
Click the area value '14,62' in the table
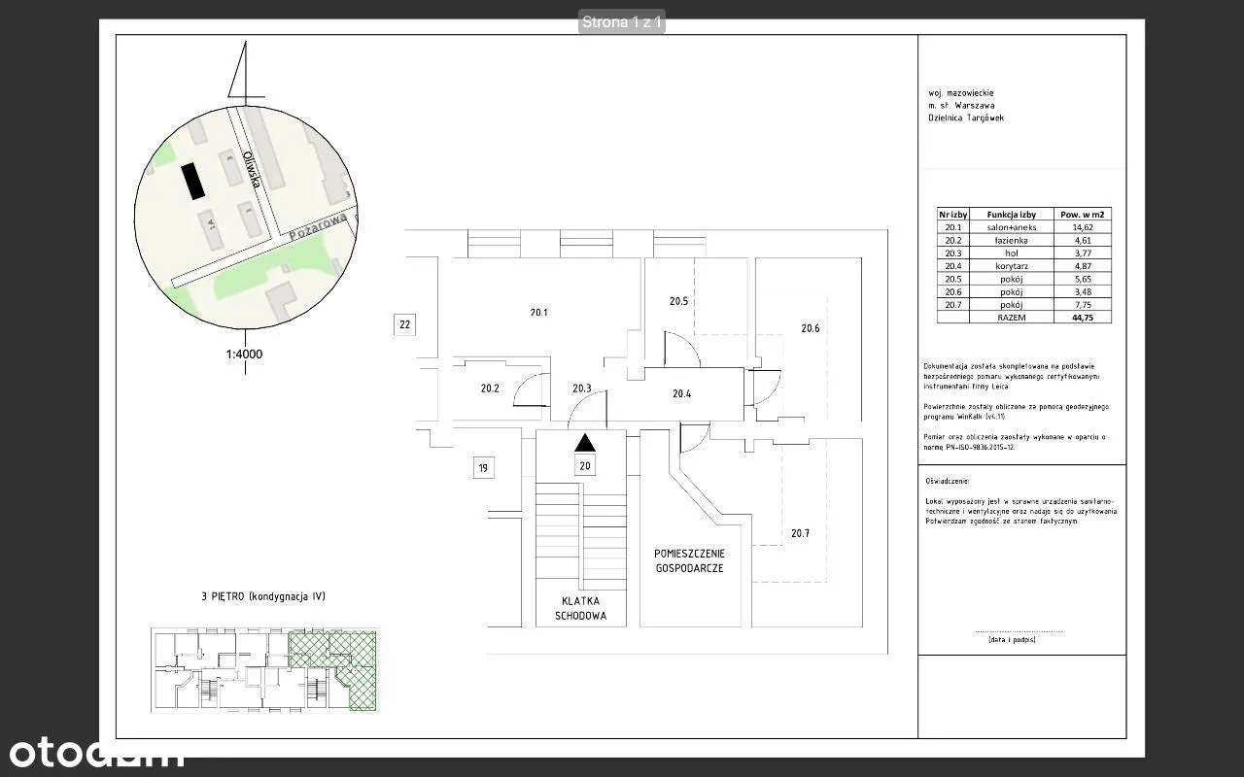pyautogui.click(x=1083, y=227)
